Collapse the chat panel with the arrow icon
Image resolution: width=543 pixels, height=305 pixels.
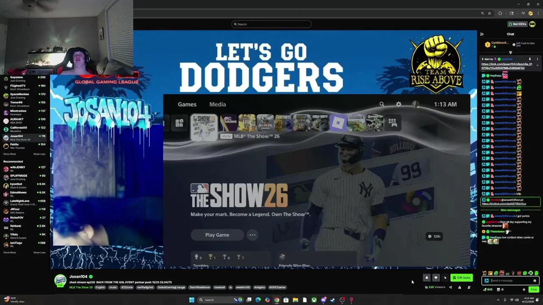(x=481, y=34)
